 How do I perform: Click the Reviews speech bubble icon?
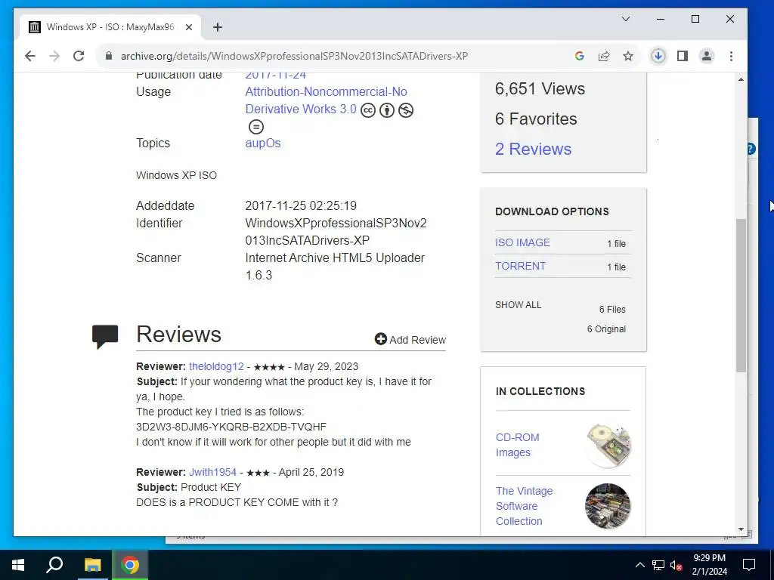pyautogui.click(x=105, y=336)
